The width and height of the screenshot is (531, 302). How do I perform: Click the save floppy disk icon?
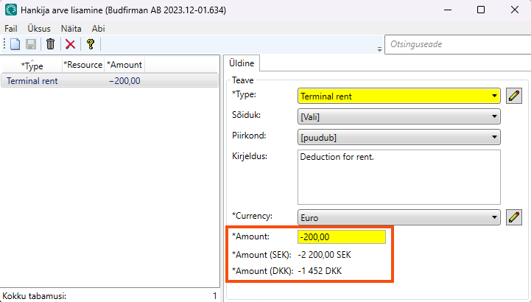[x=31, y=44]
